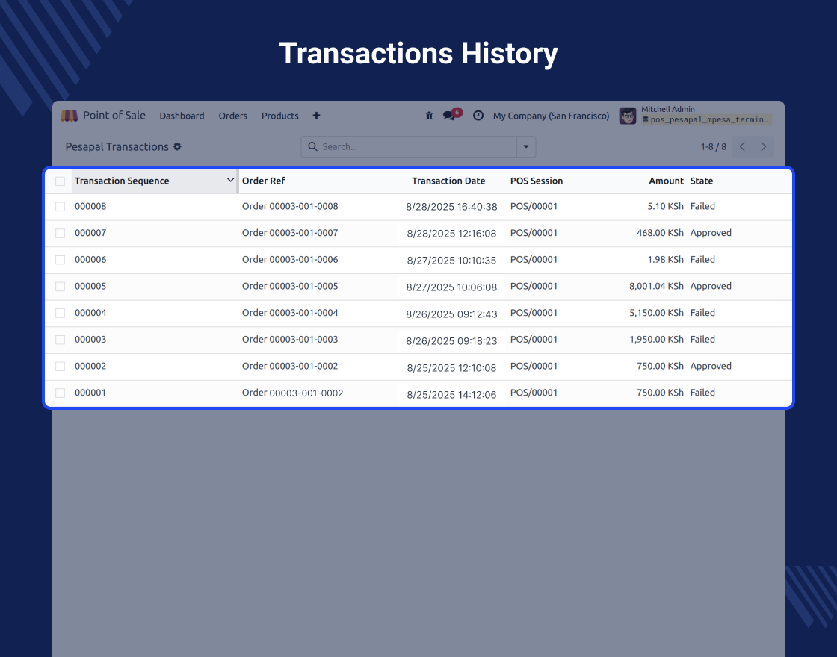
Task: Click date 8/26/2025 09:12:43
Action: click(x=451, y=314)
